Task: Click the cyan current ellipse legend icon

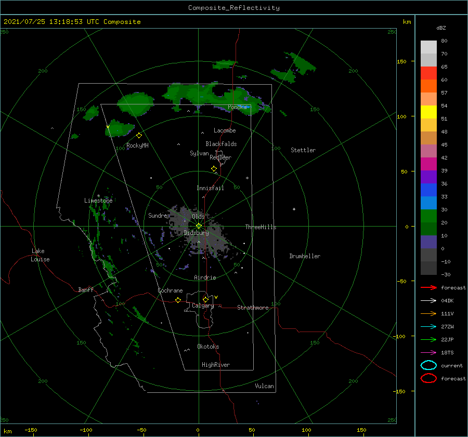Action: 428,365
